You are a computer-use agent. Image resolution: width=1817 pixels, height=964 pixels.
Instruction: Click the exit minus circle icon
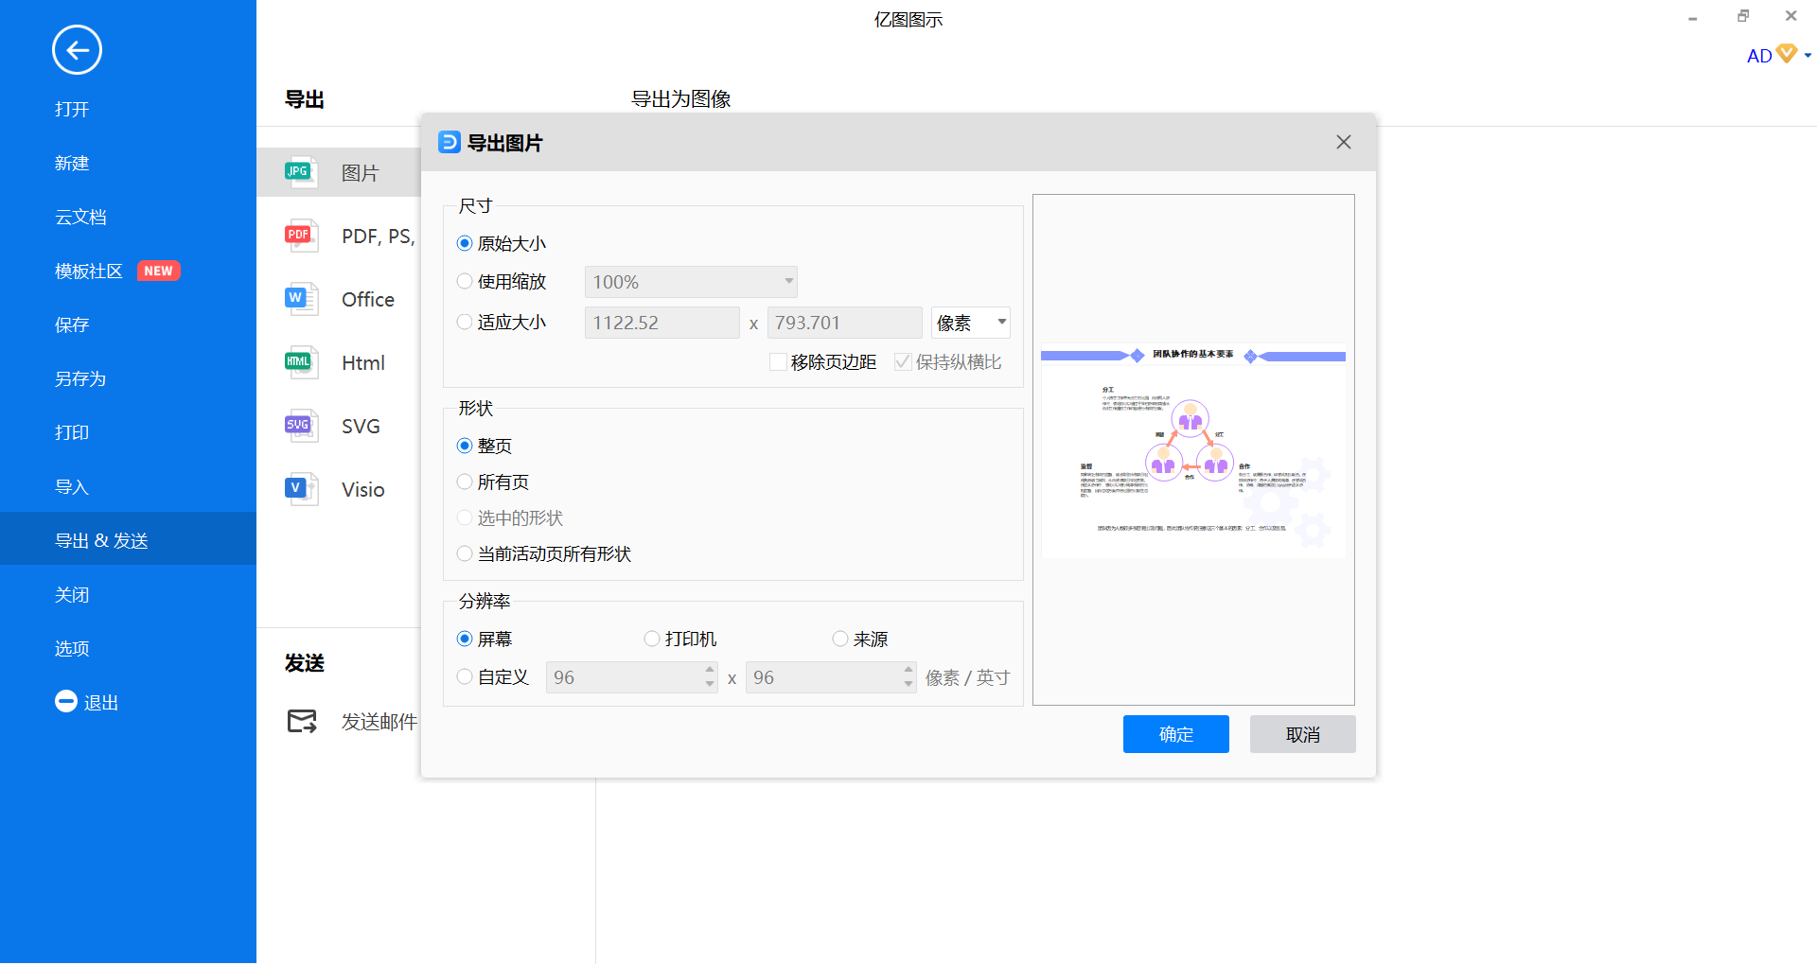coord(66,701)
